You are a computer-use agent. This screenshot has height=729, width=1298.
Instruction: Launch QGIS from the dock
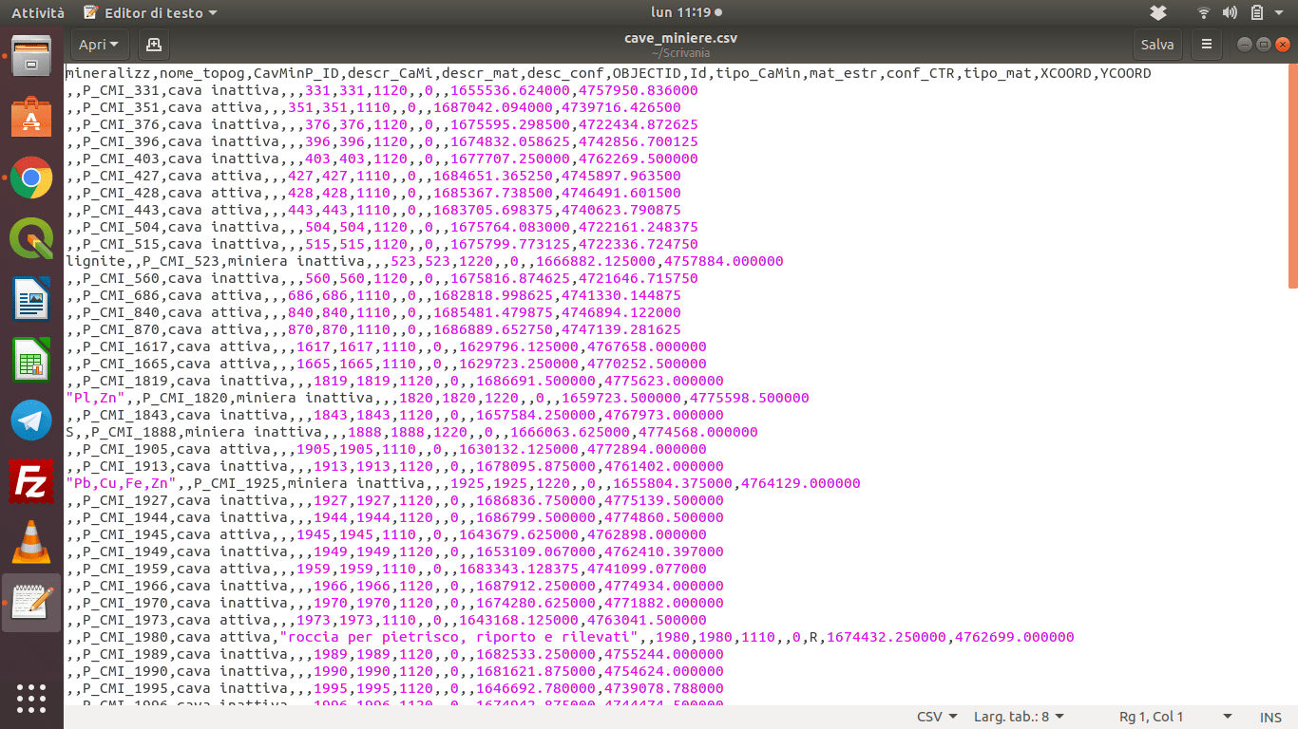31,238
